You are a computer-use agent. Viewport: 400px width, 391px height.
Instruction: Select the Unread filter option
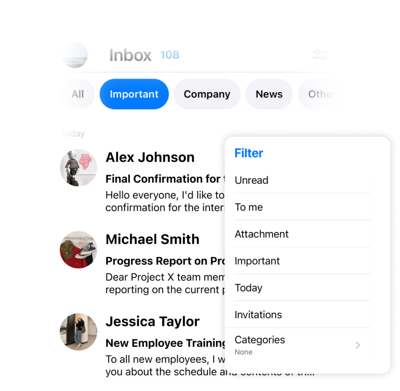coord(302,180)
